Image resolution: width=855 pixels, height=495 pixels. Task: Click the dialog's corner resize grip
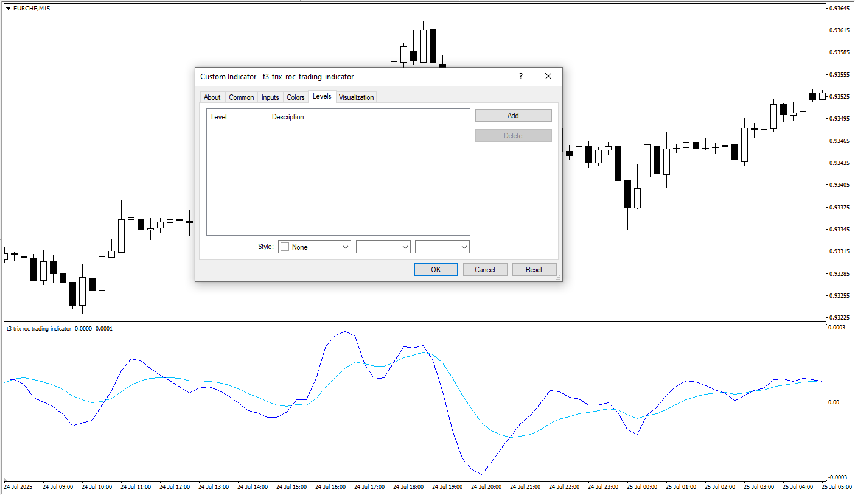559,278
